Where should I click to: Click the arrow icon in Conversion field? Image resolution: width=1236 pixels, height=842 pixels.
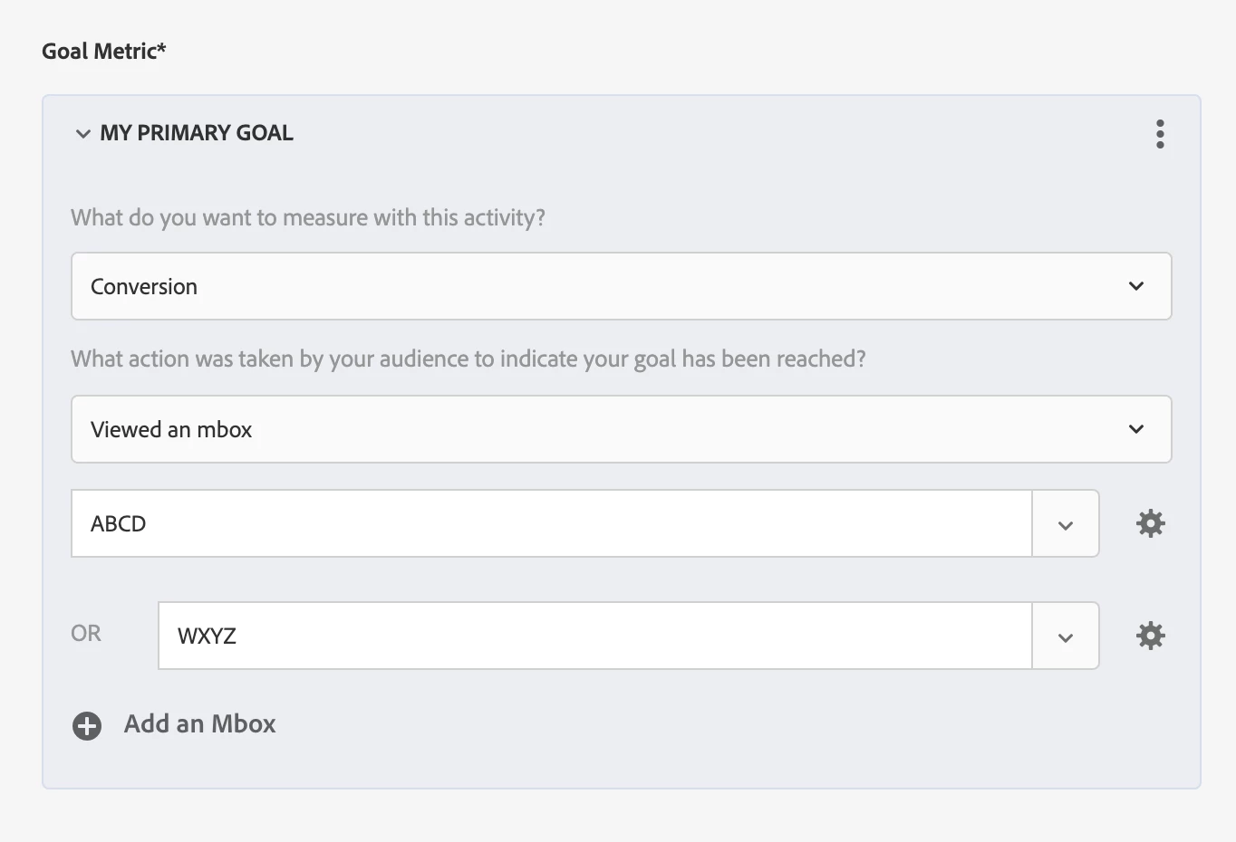coord(1136,286)
